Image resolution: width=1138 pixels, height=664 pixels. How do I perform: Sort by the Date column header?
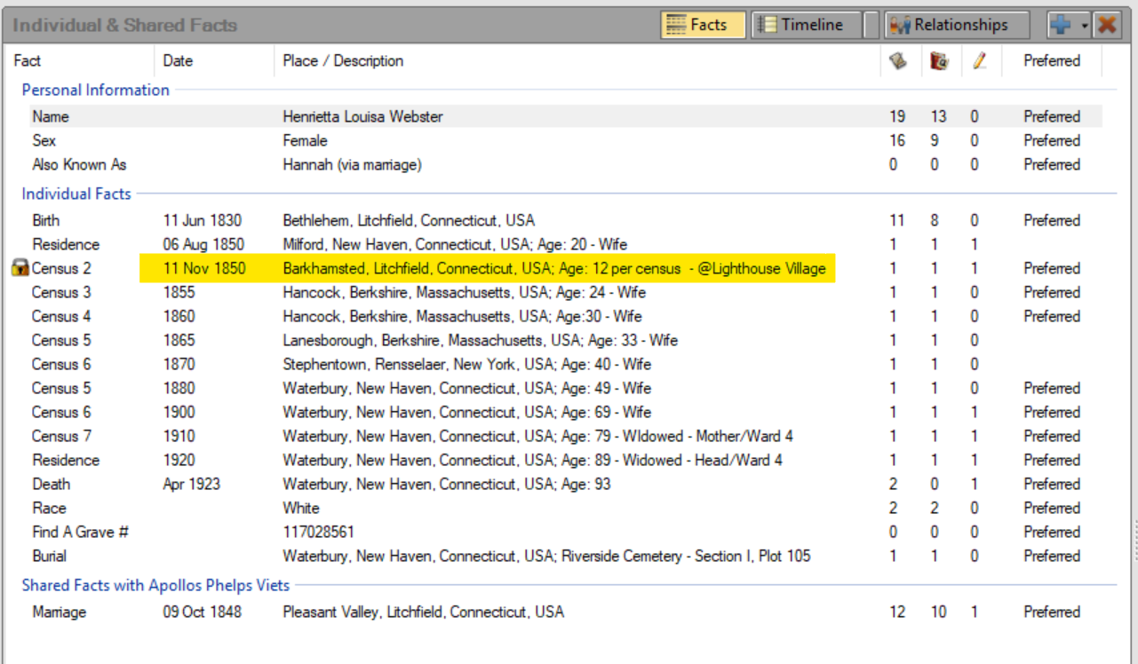pyautogui.click(x=178, y=60)
